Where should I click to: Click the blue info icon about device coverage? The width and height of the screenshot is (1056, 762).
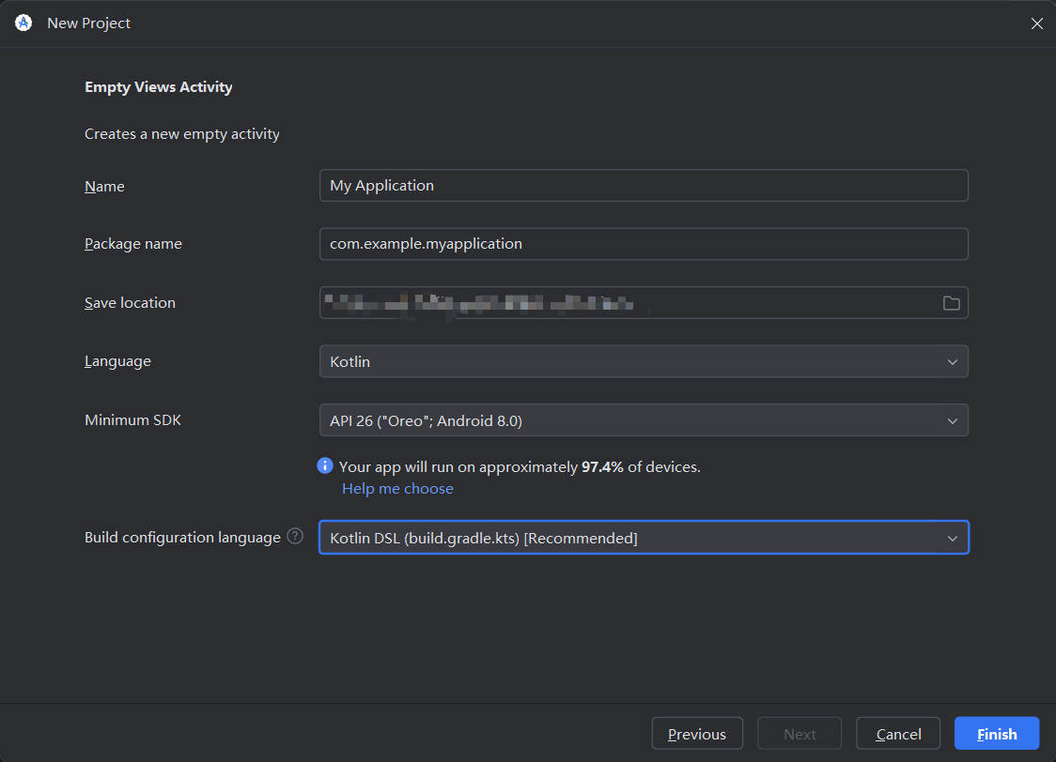324,465
